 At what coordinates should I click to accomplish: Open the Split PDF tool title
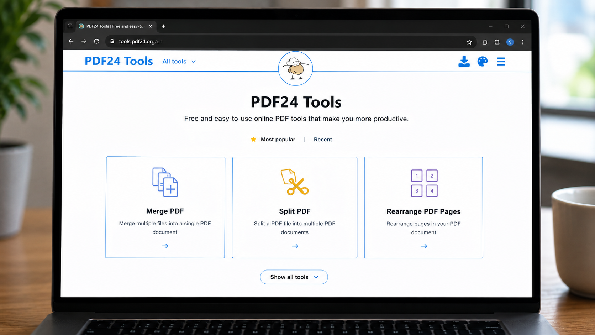click(295, 211)
